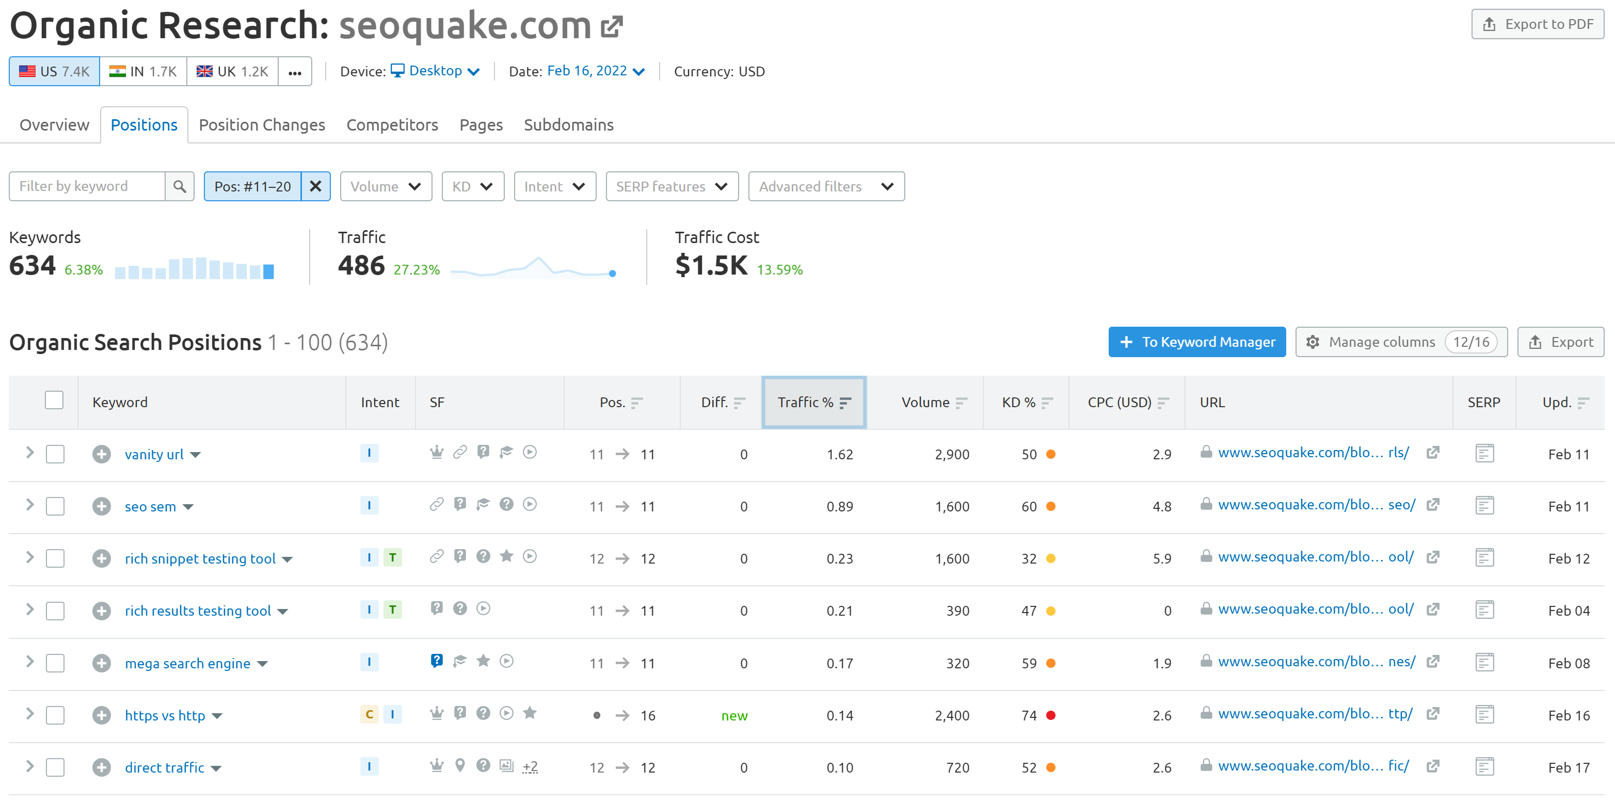Open the 'rich results testing tool' keyword link
The image size is (1615, 802).
(x=198, y=611)
